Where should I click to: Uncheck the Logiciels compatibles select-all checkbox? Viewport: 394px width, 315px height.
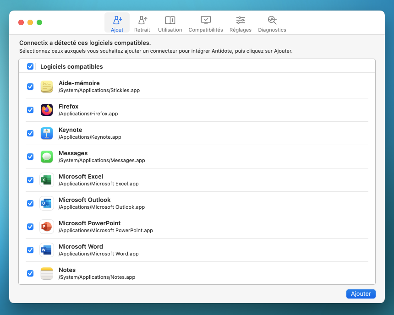pyautogui.click(x=30, y=66)
